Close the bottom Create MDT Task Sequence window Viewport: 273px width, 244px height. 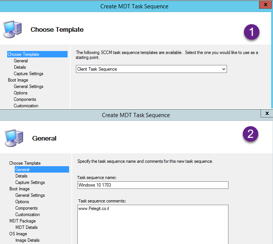click(x=267, y=113)
